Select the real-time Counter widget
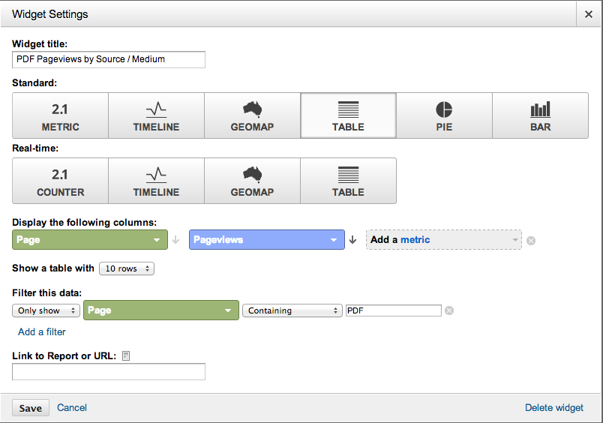This screenshot has height=423, width=603. 61,181
